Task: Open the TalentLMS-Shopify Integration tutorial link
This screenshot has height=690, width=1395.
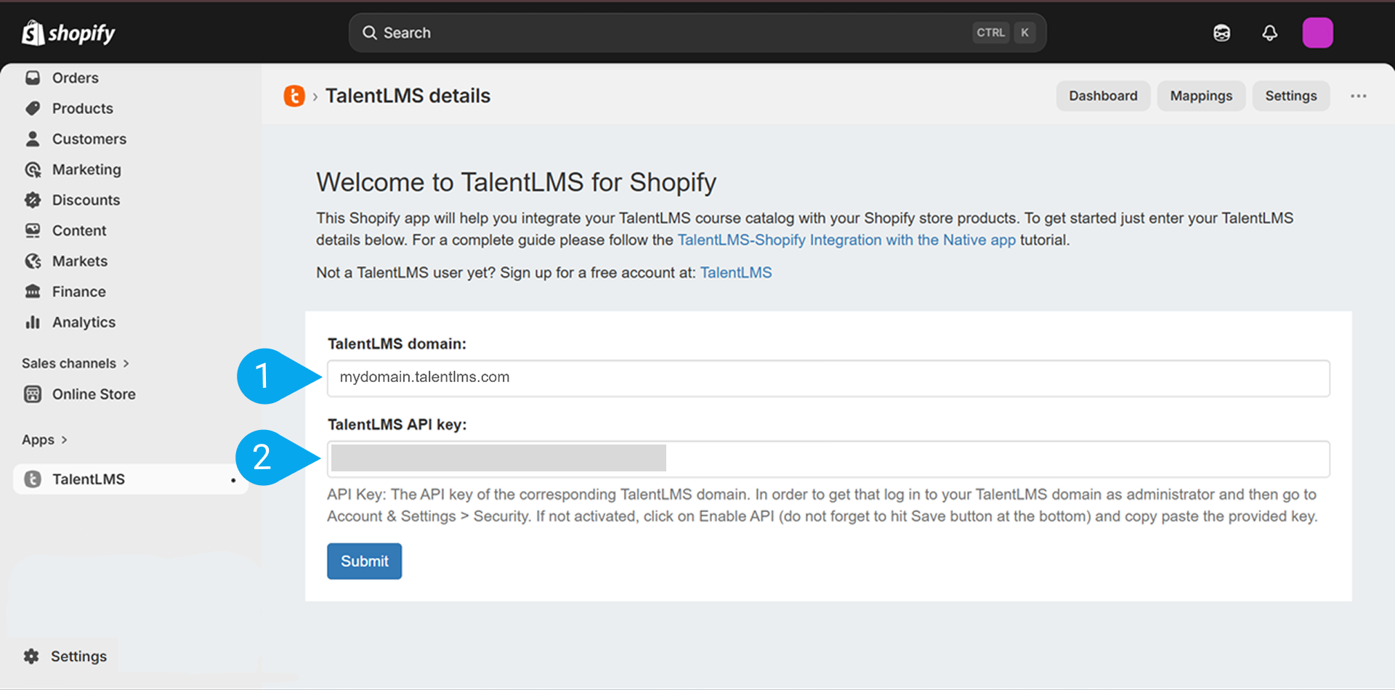Action: point(846,240)
